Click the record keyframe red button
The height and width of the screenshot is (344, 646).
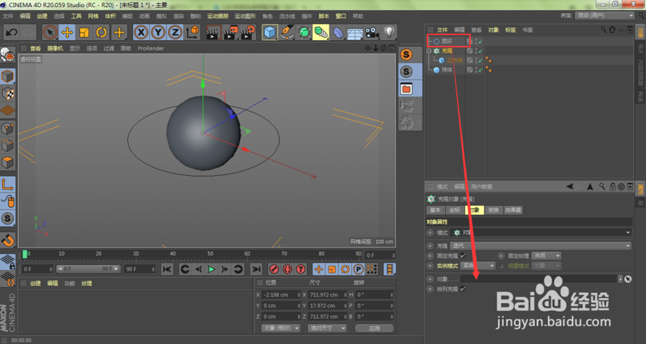tap(274, 270)
